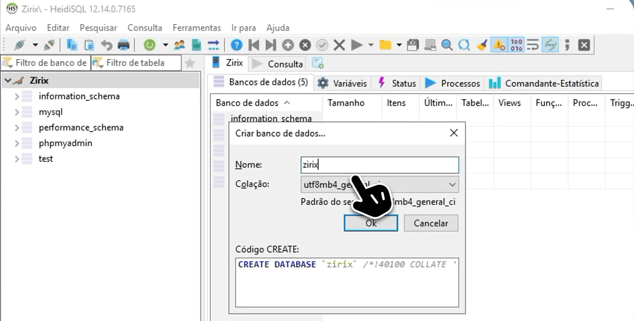Screen dimensions: 634x321
Task: Click into the Nome input field
Action: pyautogui.click(x=379, y=165)
